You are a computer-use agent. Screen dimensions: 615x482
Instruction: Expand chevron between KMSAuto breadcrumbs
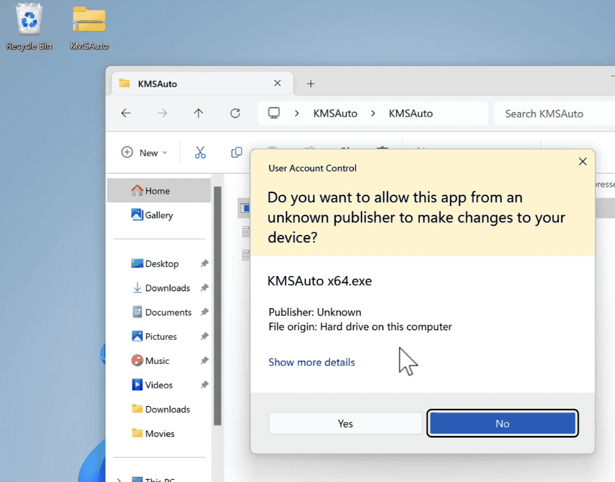click(x=373, y=113)
